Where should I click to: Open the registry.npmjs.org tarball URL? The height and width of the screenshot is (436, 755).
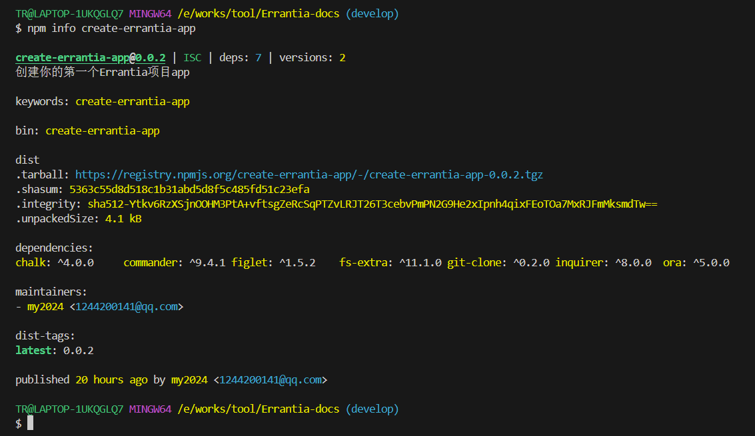point(309,174)
